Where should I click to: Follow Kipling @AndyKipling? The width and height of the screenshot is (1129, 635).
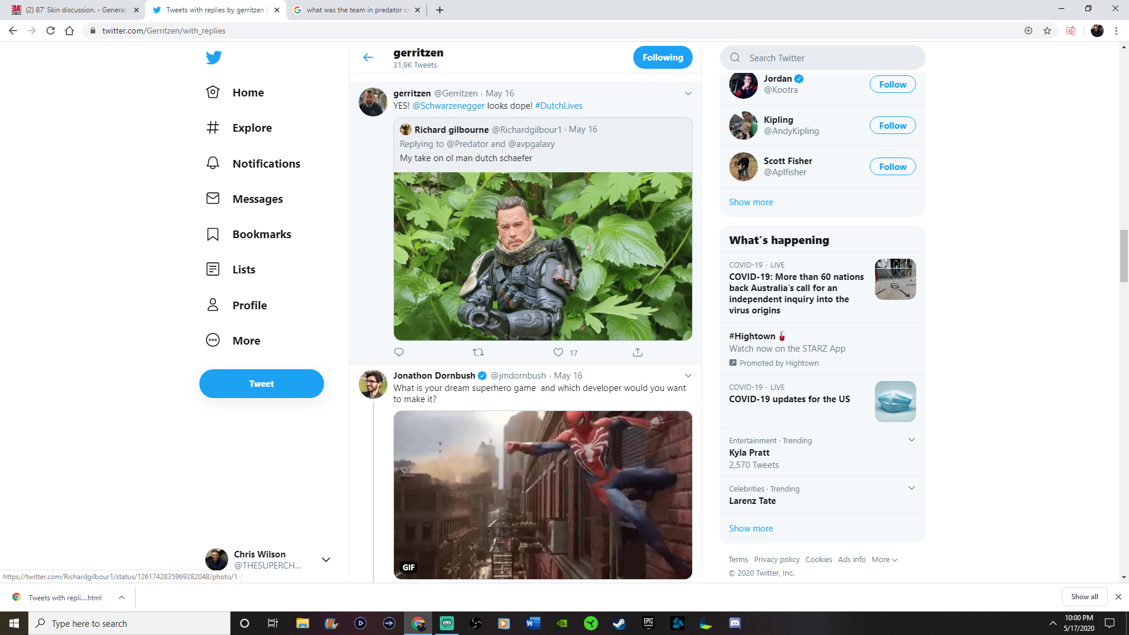(x=893, y=126)
